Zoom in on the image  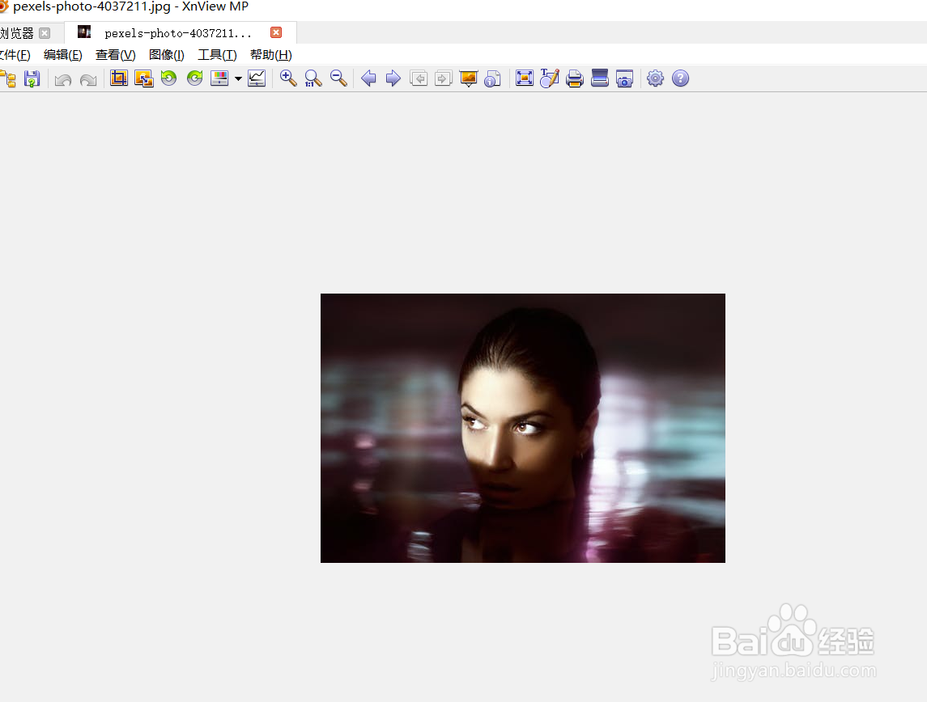[288, 78]
